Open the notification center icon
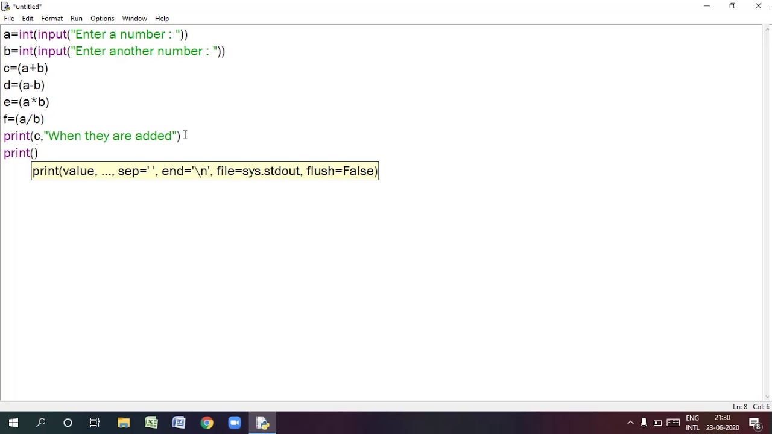The image size is (772, 434). click(755, 423)
